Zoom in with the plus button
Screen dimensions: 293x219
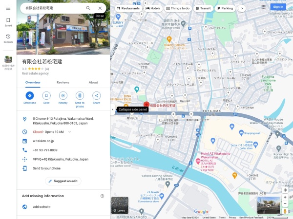point(285,197)
